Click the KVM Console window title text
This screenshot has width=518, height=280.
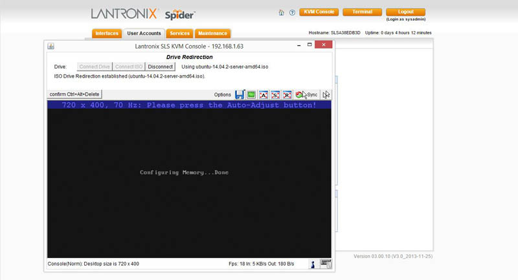[189, 46]
